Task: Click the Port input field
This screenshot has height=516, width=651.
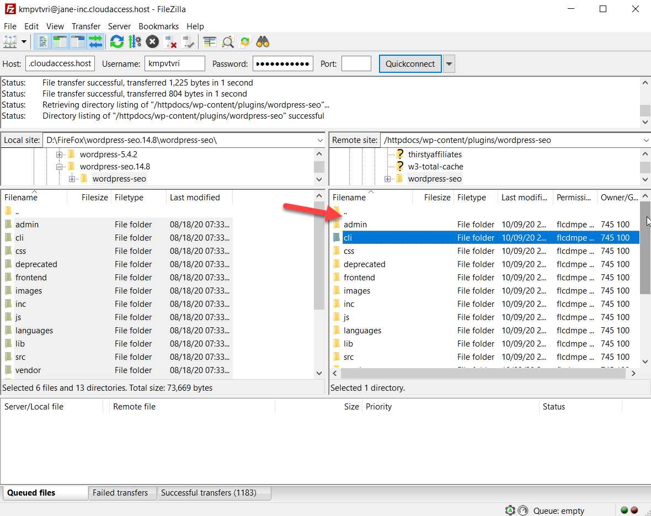Action: click(356, 63)
